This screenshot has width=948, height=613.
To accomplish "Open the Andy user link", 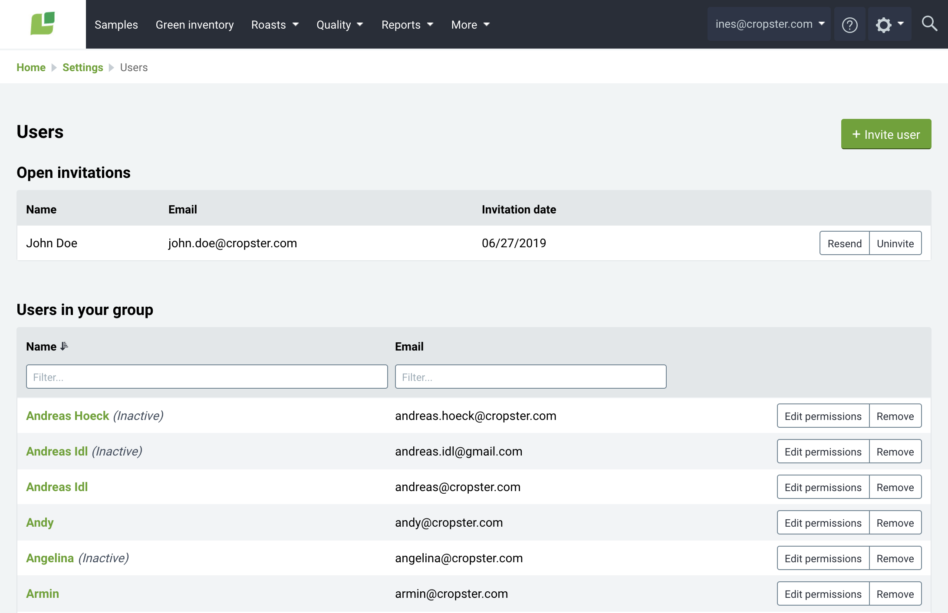I will tap(40, 522).
